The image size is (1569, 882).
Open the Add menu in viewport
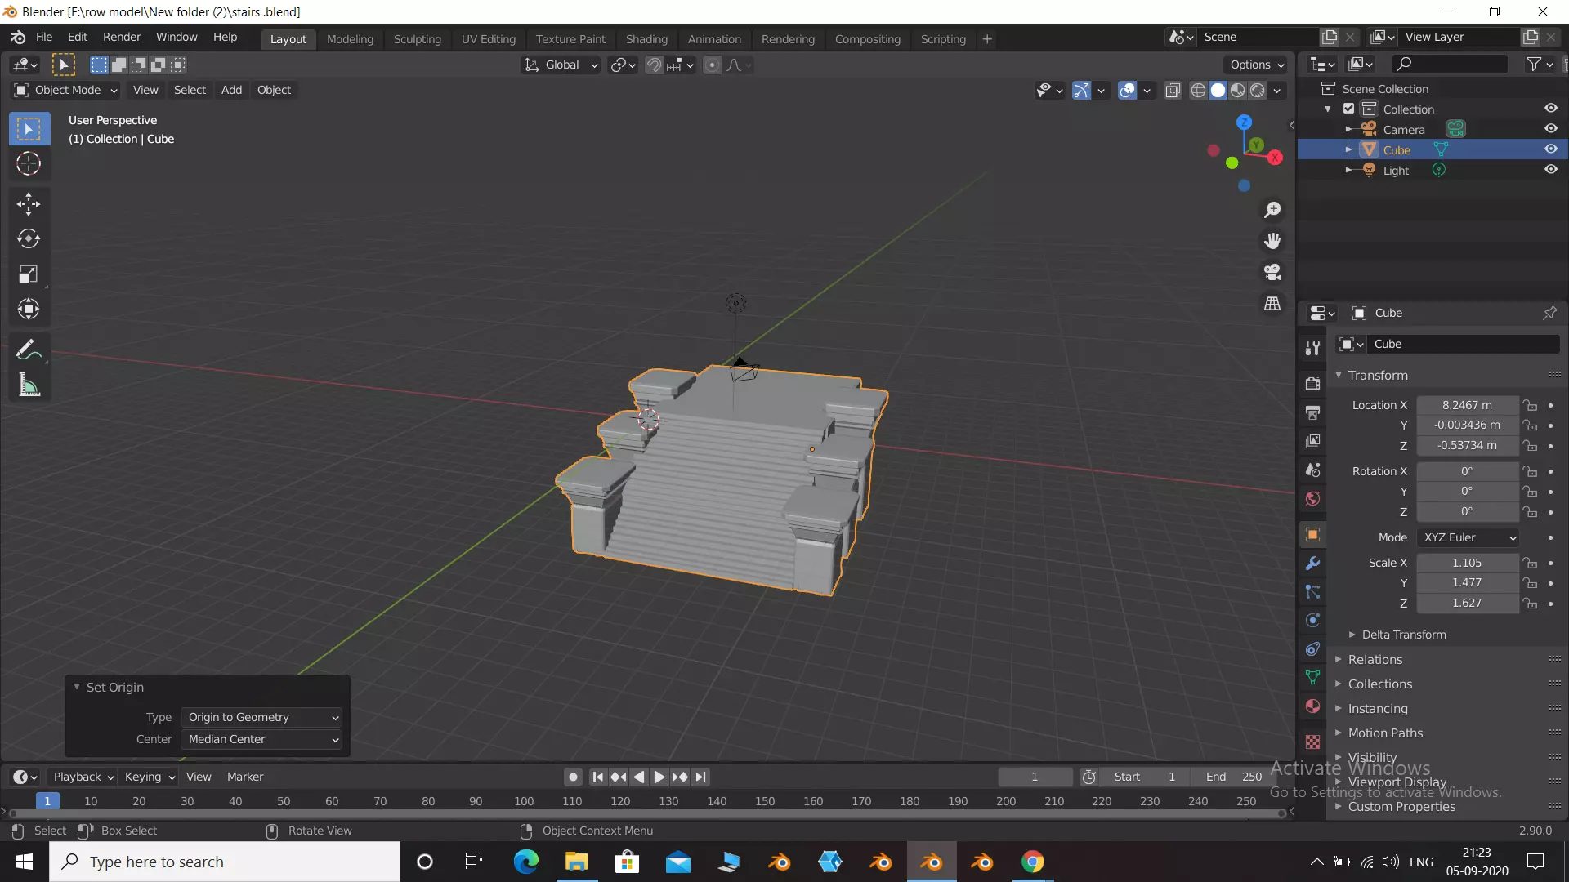coord(231,90)
